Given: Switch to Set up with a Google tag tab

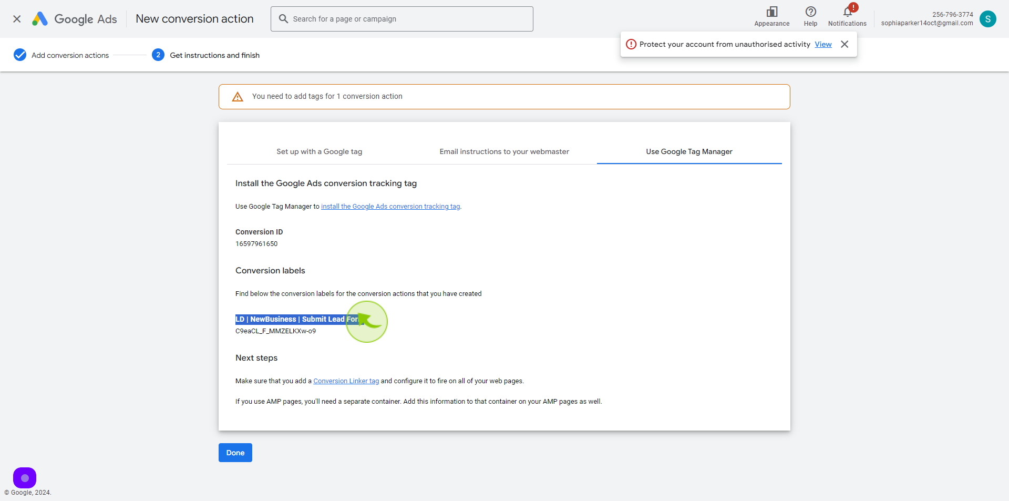Looking at the screenshot, I should coord(320,151).
